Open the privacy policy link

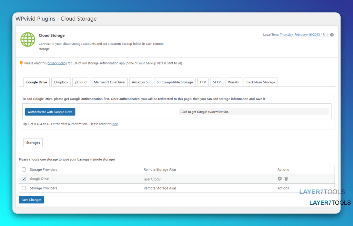coord(57,63)
